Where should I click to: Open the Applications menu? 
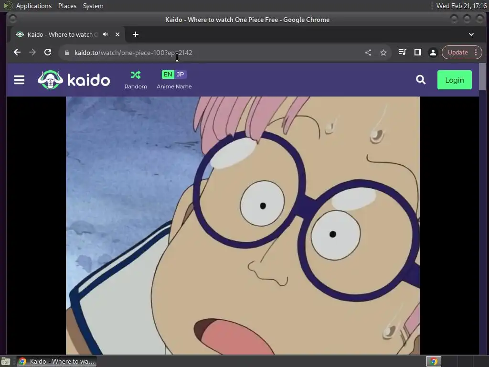click(x=34, y=6)
